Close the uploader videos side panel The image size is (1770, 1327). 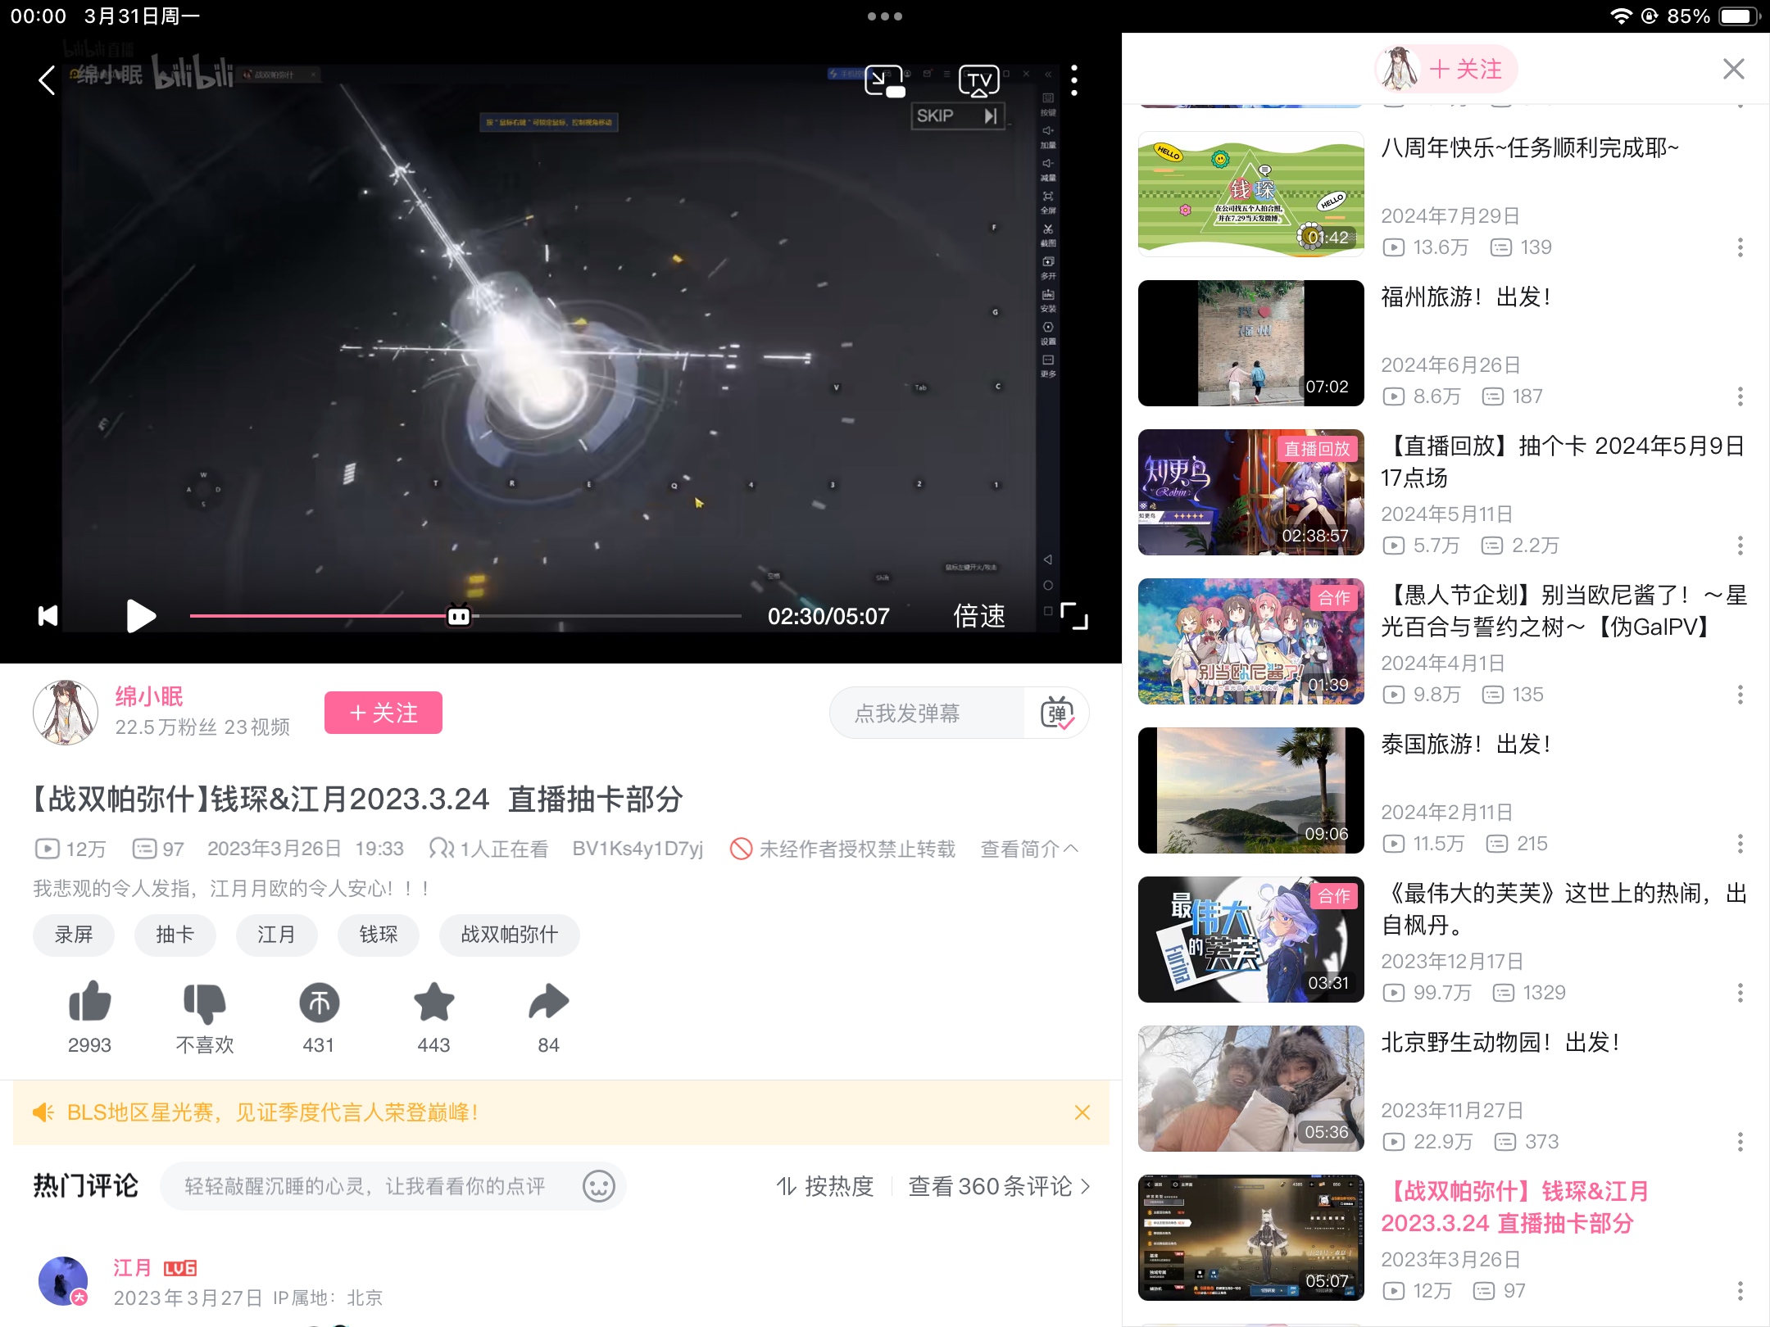click(1734, 69)
